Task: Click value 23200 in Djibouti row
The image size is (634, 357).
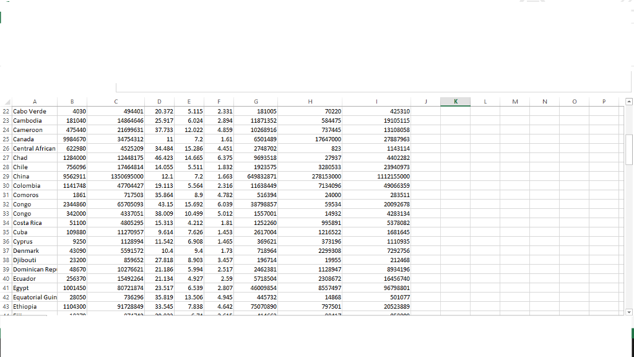Action: point(72,260)
